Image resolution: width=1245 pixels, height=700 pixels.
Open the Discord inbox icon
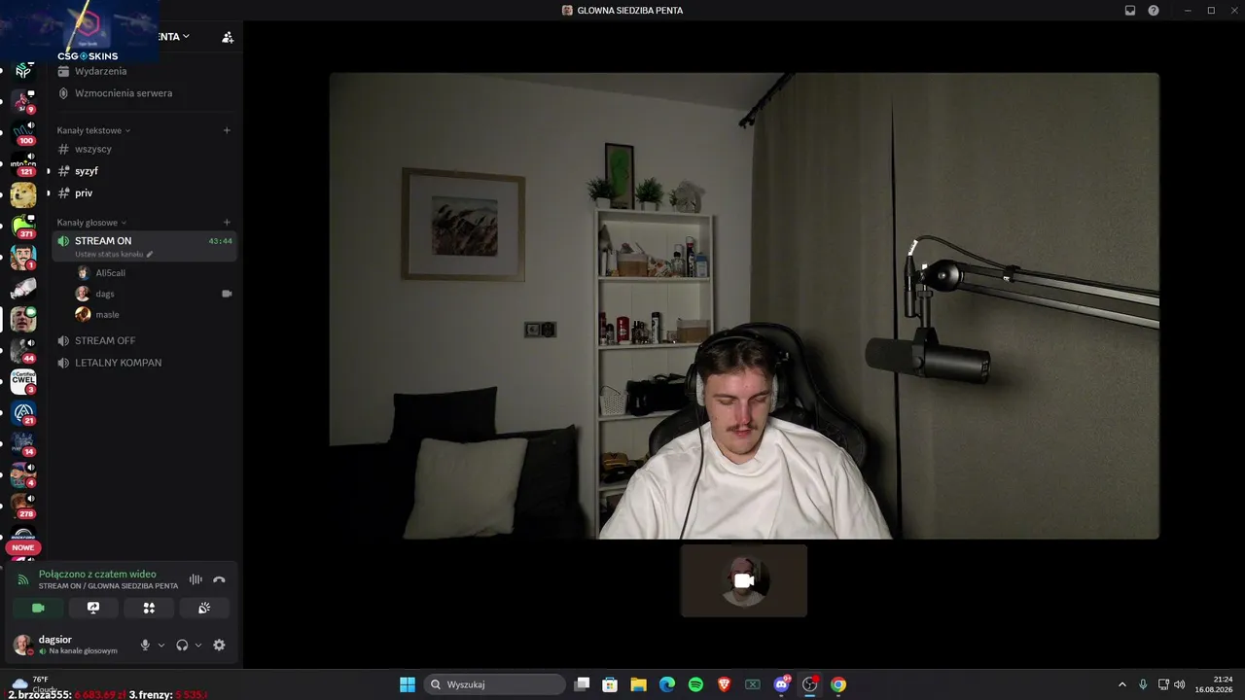pyautogui.click(x=1130, y=11)
